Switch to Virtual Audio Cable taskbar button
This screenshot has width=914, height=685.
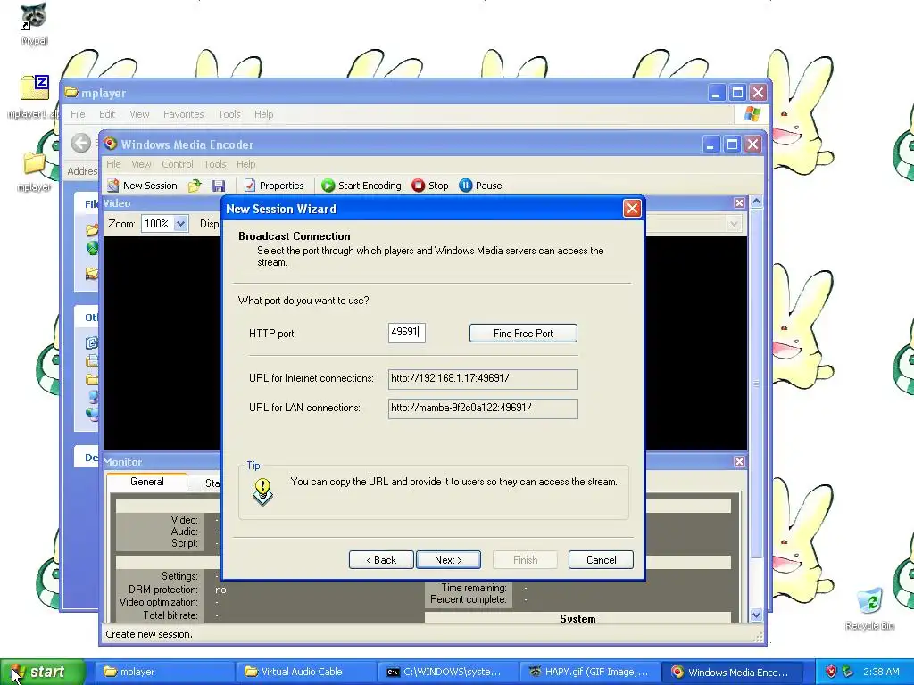(306, 672)
